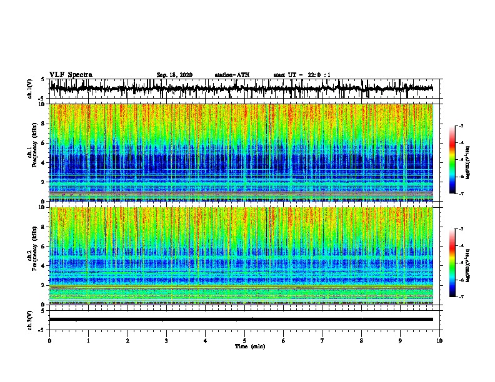Click the "-3" tick on ch.1 colorbar
The image size is (495, 382).
coord(461,125)
